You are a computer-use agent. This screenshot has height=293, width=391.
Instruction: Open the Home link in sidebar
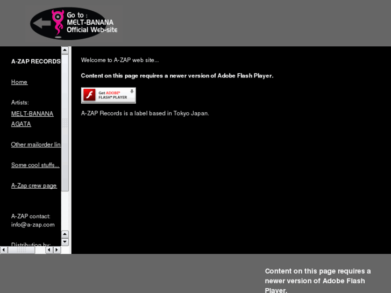(x=19, y=82)
